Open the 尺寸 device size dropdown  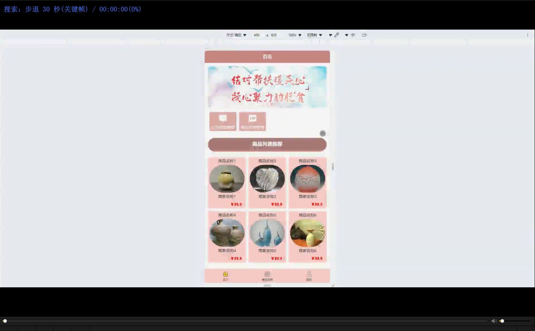(x=236, y=35)
